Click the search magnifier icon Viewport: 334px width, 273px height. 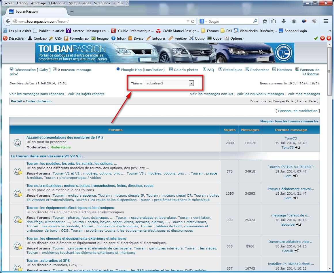coord(255,21)
